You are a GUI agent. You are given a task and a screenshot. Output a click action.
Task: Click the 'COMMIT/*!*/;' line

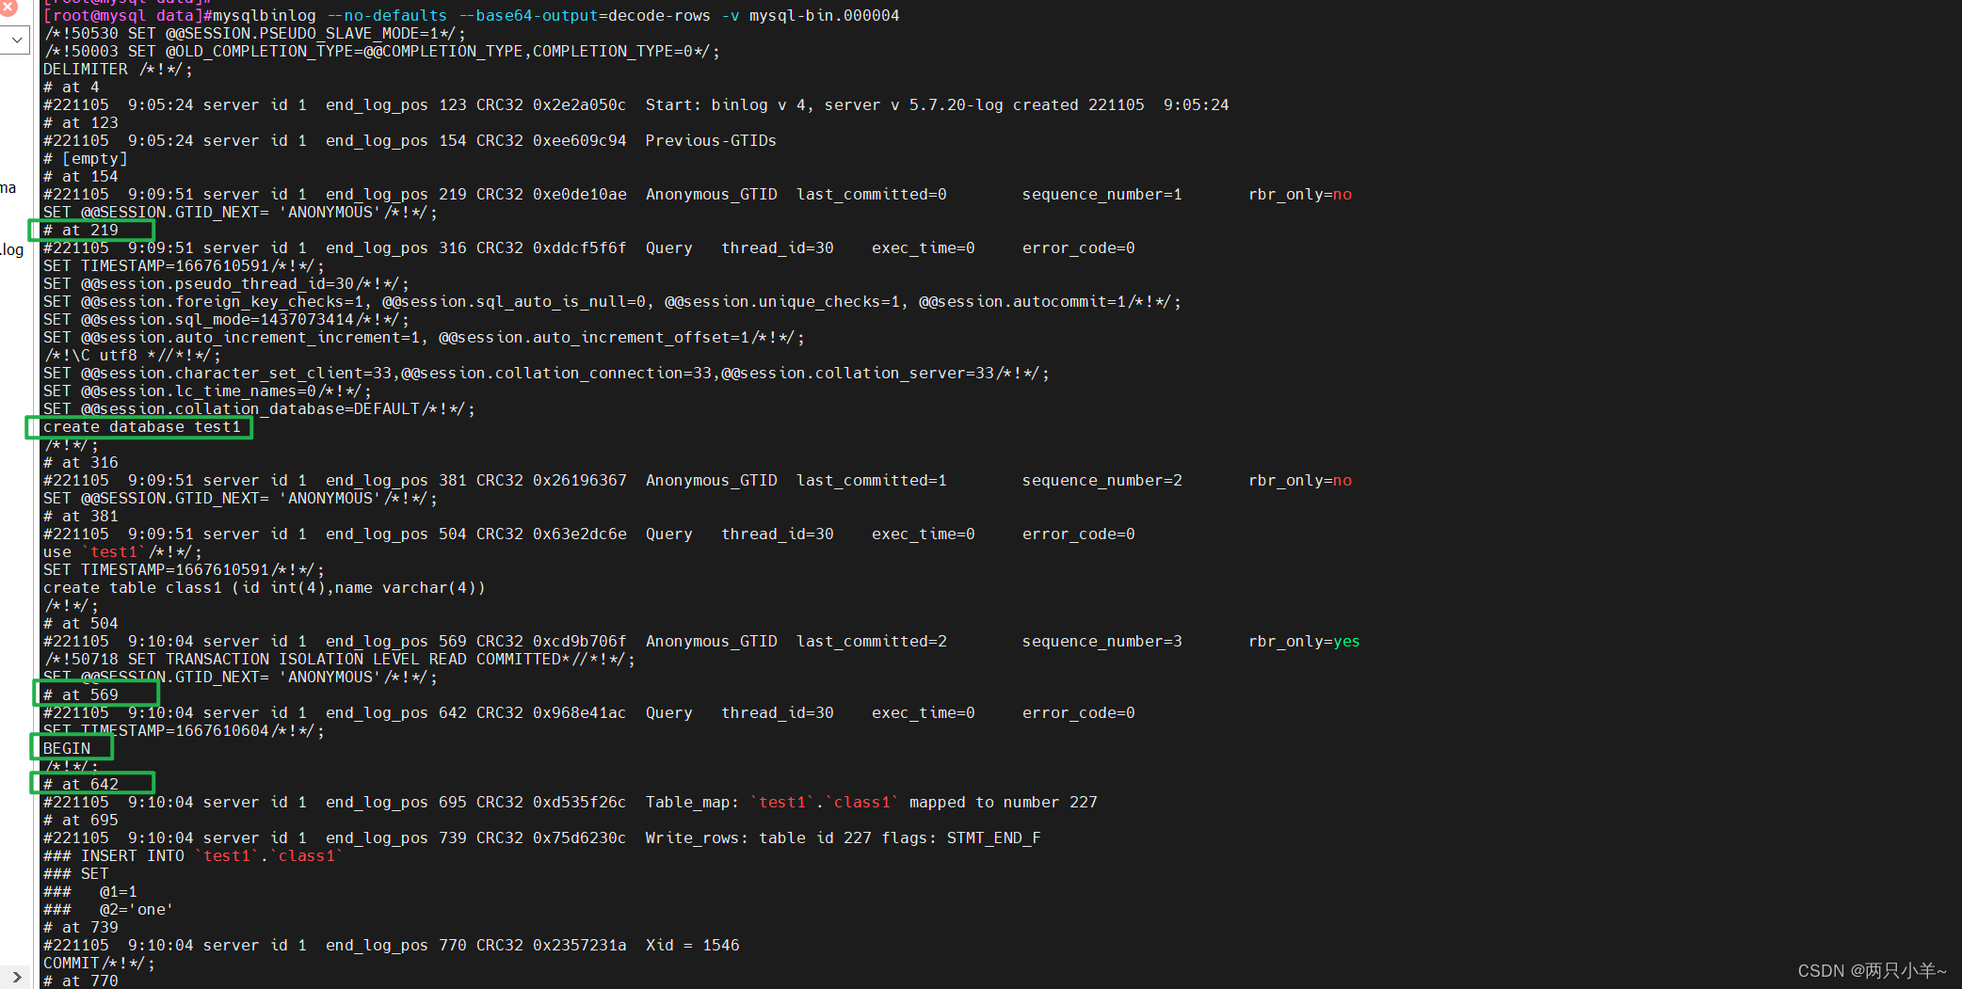coord(100,964)
